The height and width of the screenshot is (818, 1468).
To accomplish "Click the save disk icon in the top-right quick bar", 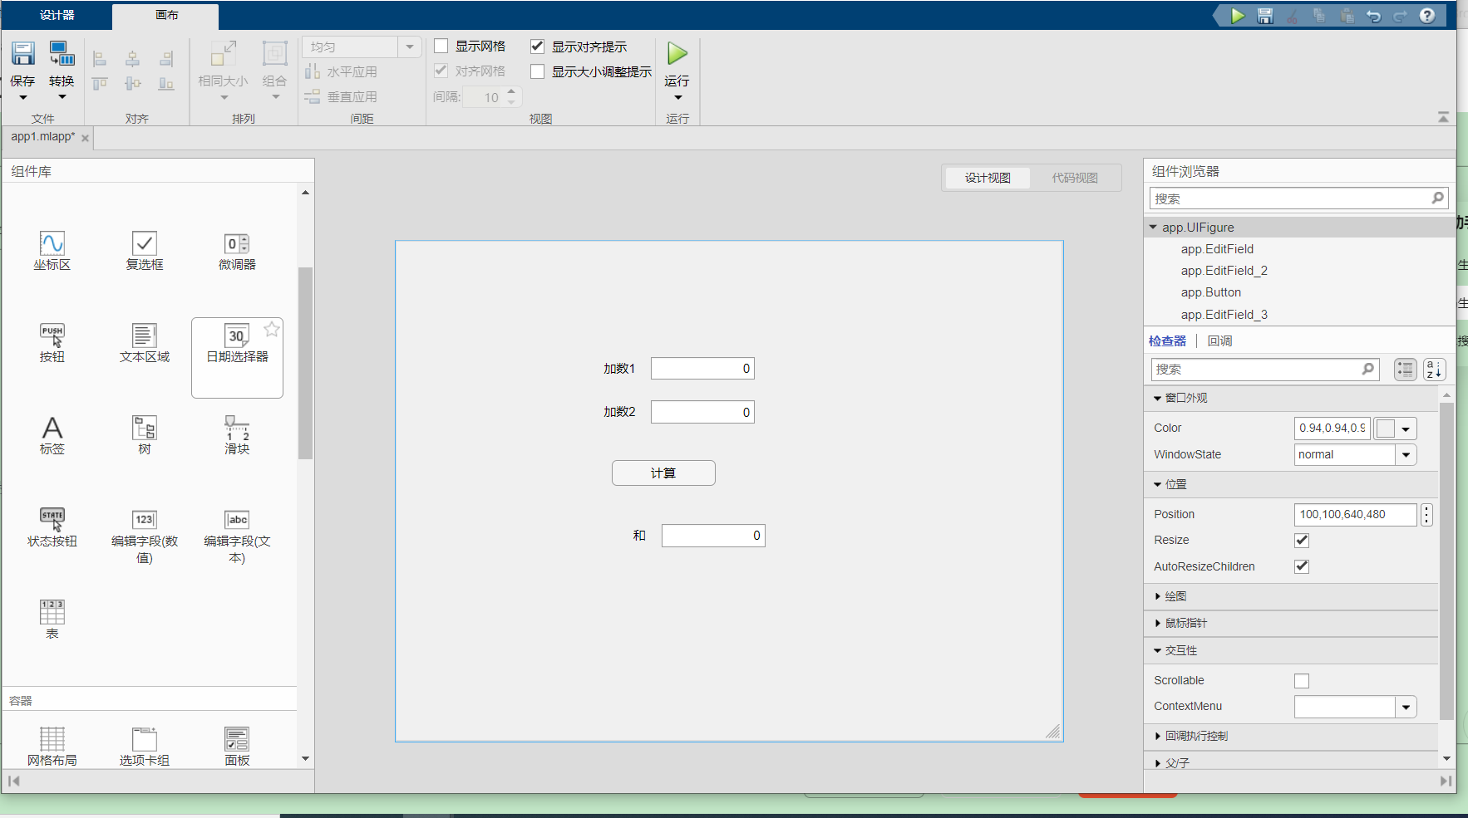I will click(x=1265, y=16).
